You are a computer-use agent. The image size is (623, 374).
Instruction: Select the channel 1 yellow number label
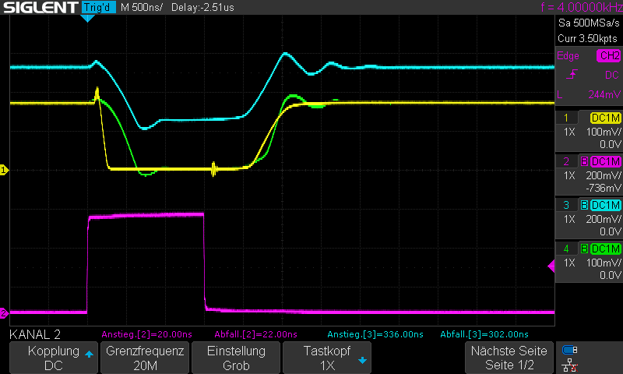[x=566, y=118]
